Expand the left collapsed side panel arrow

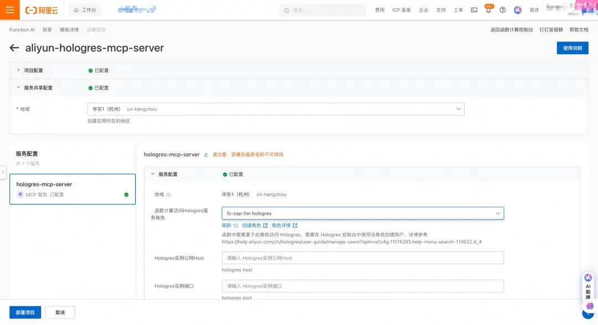point(3,172)
